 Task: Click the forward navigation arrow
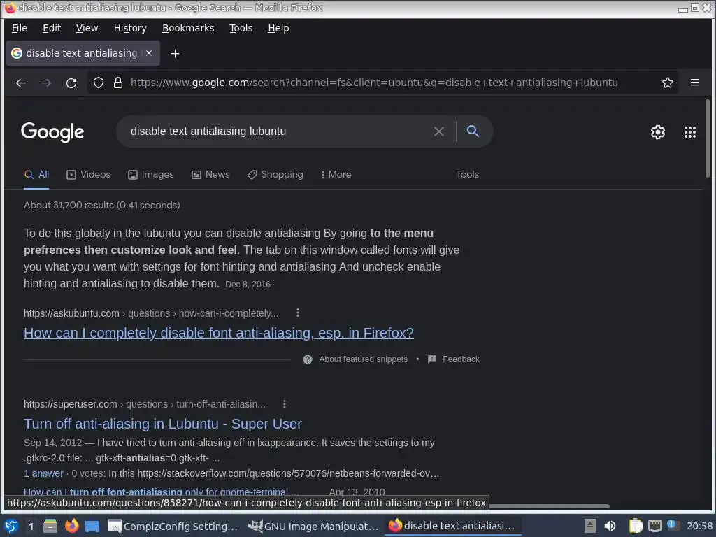tap(46, 83)
